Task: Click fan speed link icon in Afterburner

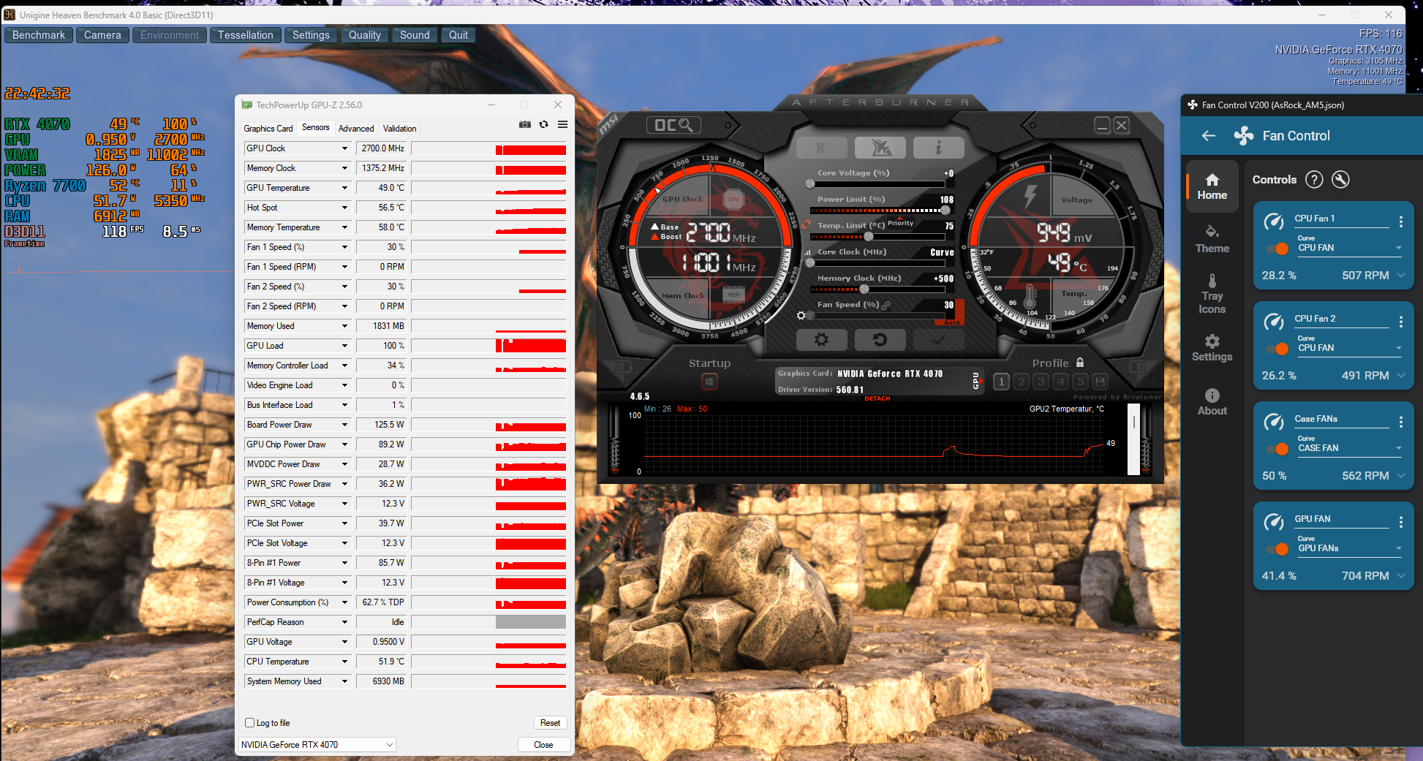Action: 886,305
